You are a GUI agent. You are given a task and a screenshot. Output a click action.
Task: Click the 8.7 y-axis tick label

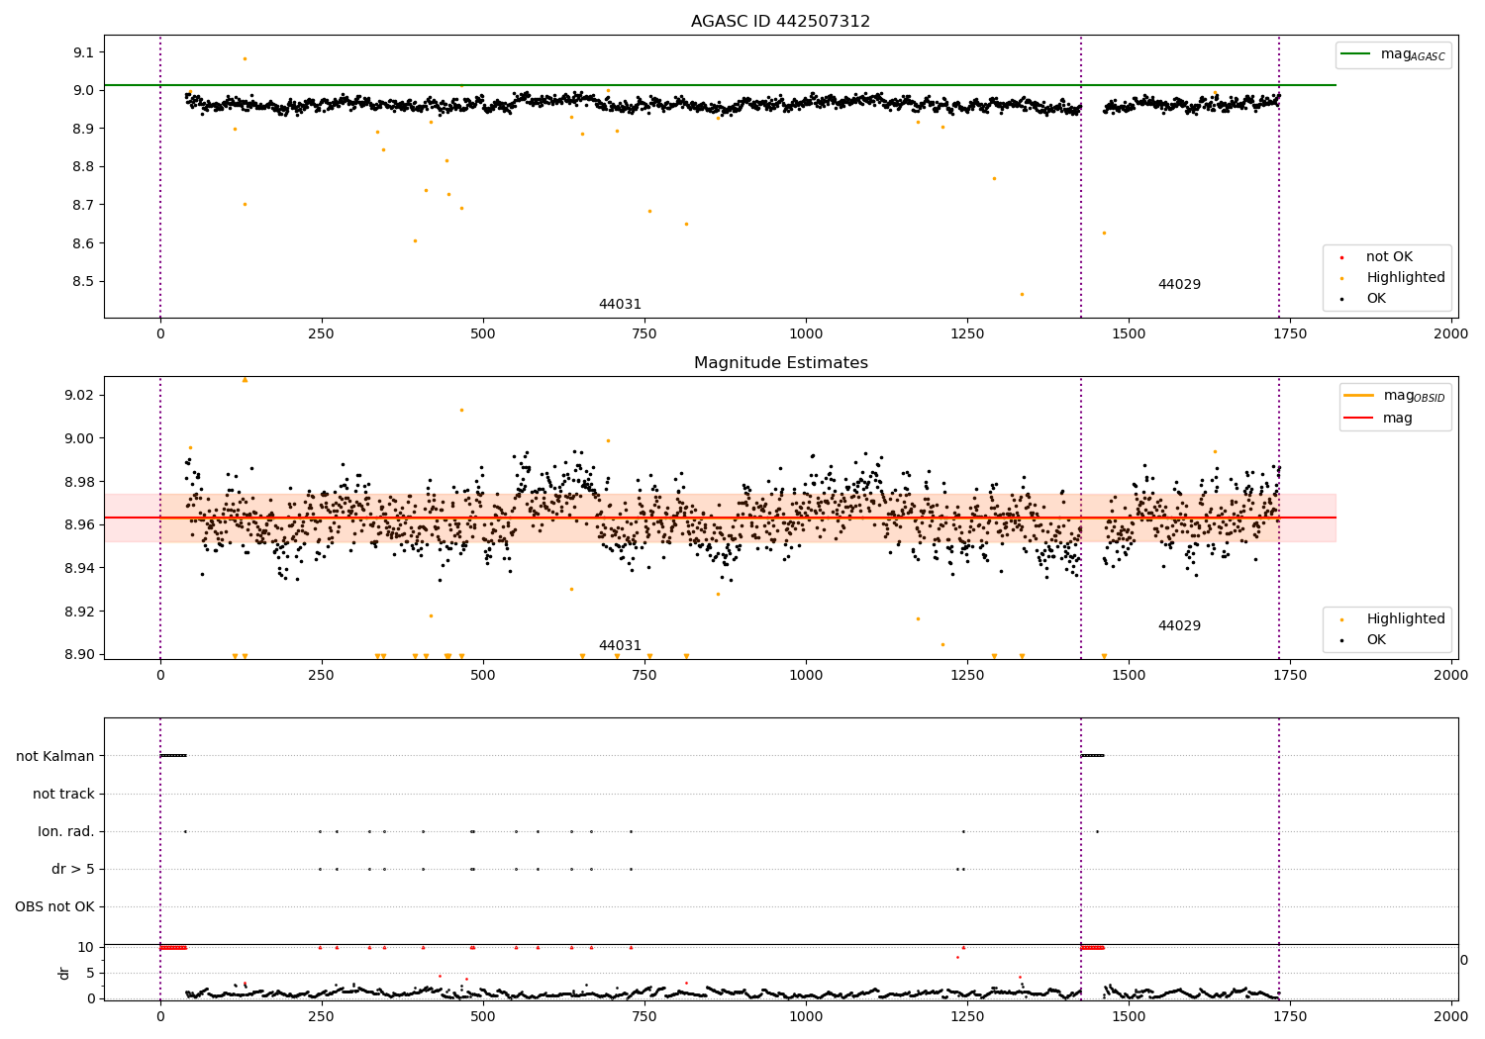tap(83, 206)
